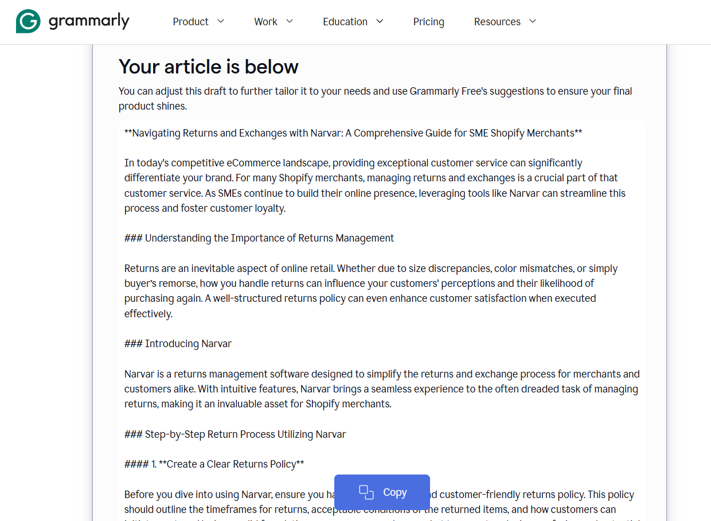Click the copy icon inside Copy button
711x521 pixels.
[366, 492]
